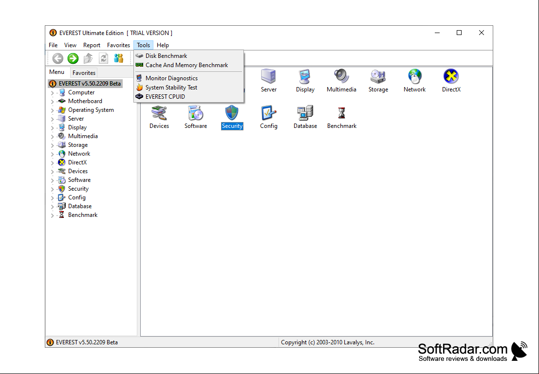Image resolution: width=539 pixels, height=374 pixels.
Task: Switch to the Favorites side tab
Action: tap(84, 72)
